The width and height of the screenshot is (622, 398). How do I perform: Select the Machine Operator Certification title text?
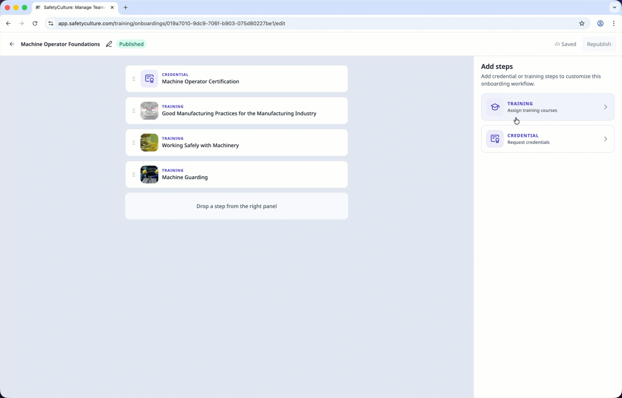pyautogui.click(x=200, y=82)
